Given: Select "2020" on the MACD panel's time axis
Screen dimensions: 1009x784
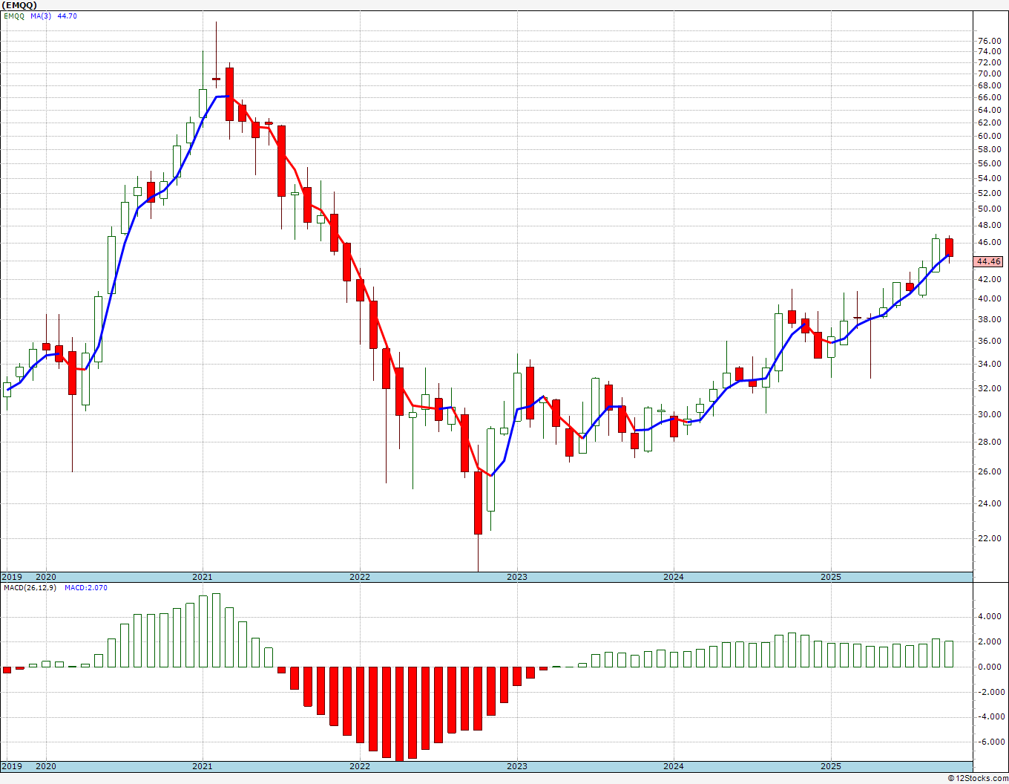Looking at the screenshot, I should pyautogui.click(x=46, y=766).
